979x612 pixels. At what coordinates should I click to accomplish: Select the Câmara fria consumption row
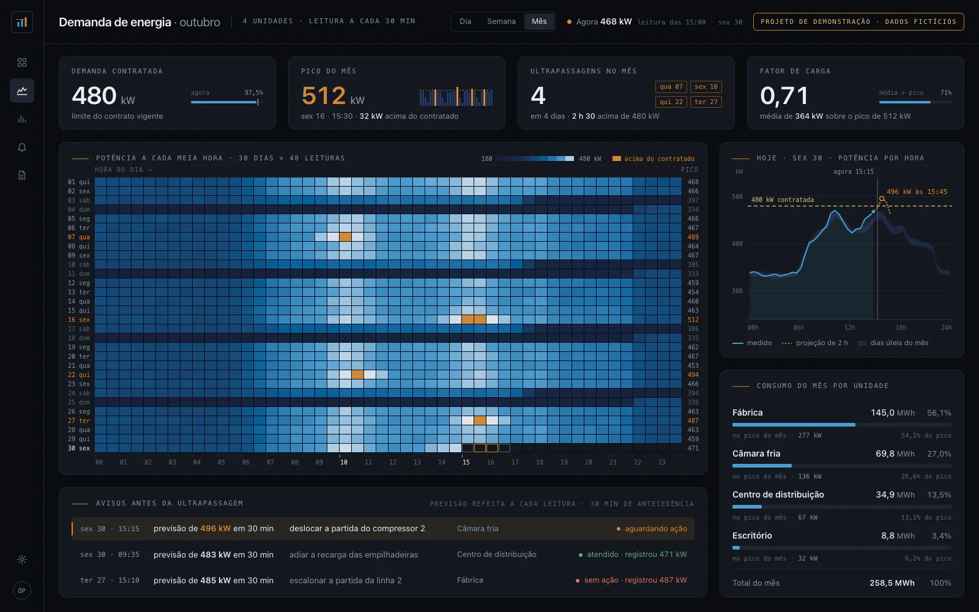[842, 464]
